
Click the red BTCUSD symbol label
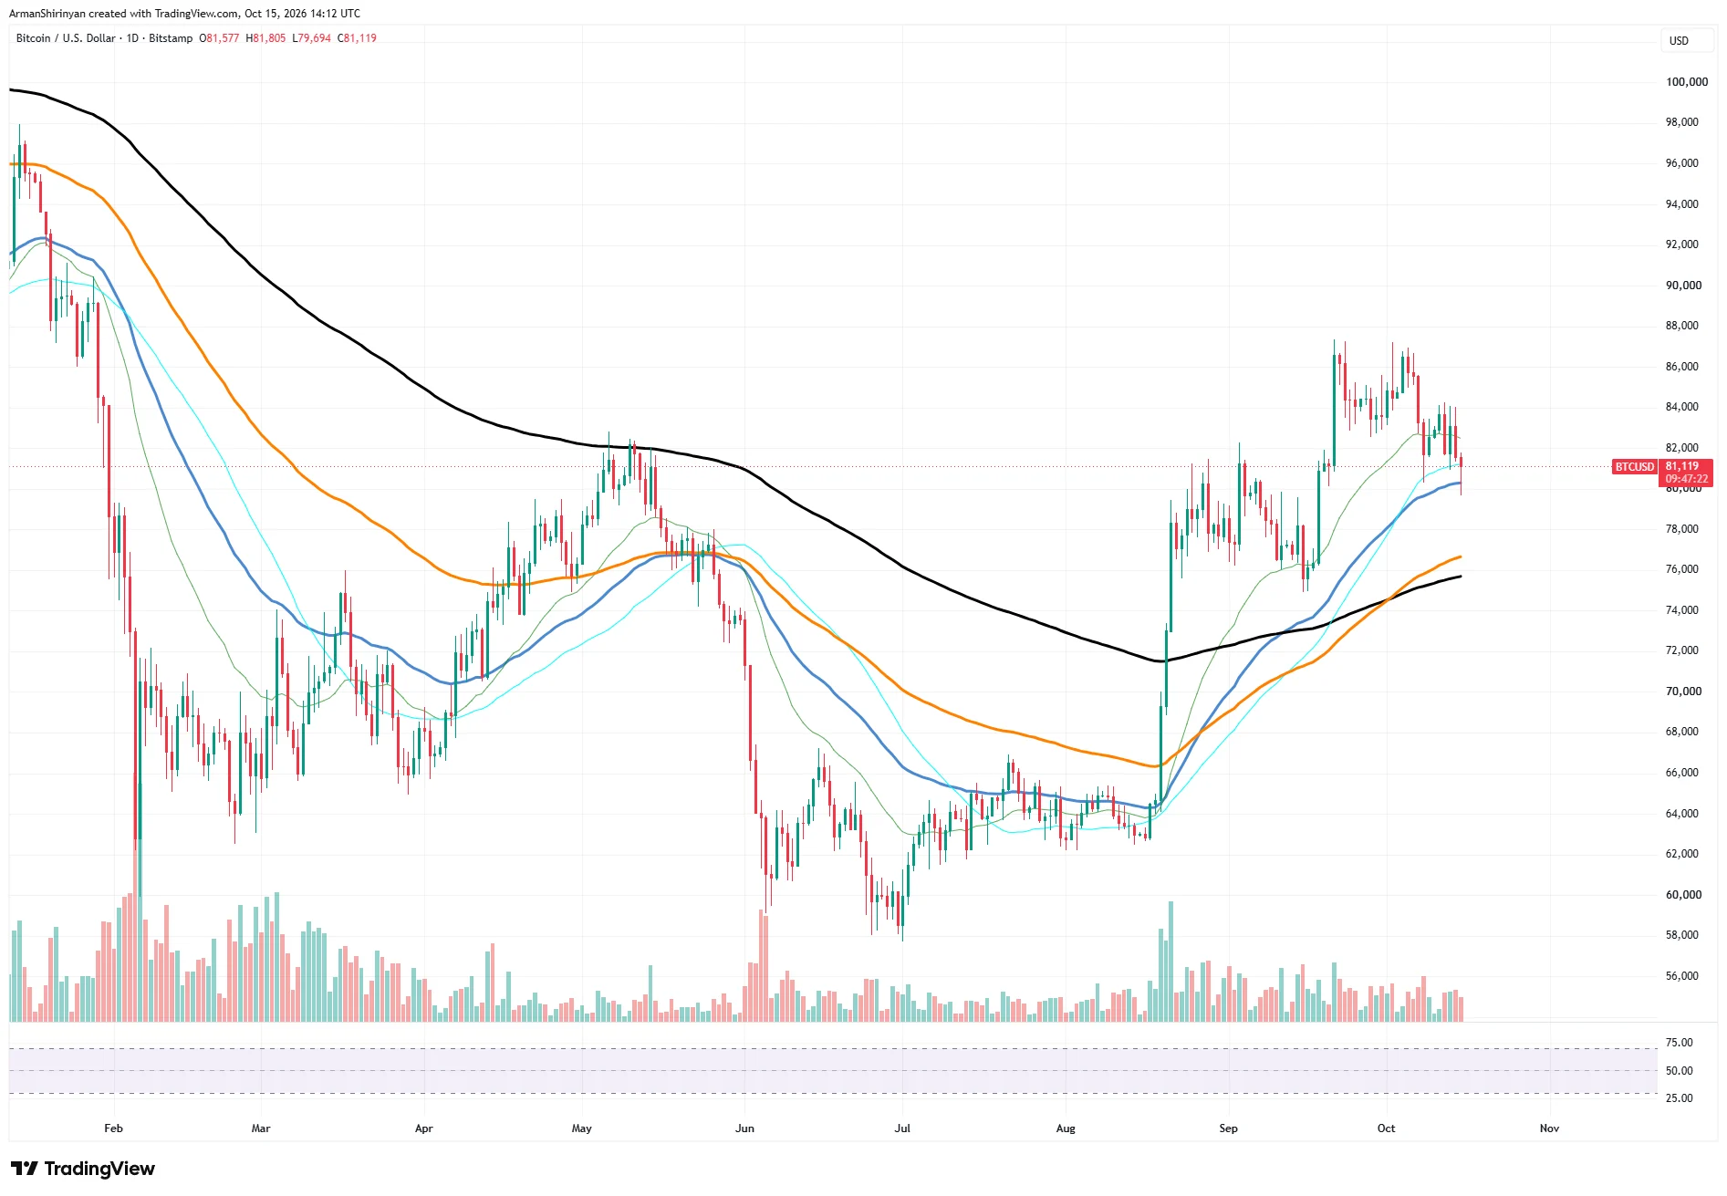tap(1634, 467)
